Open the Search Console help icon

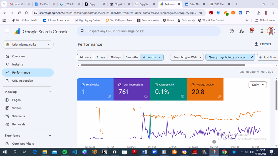[232, 31]
